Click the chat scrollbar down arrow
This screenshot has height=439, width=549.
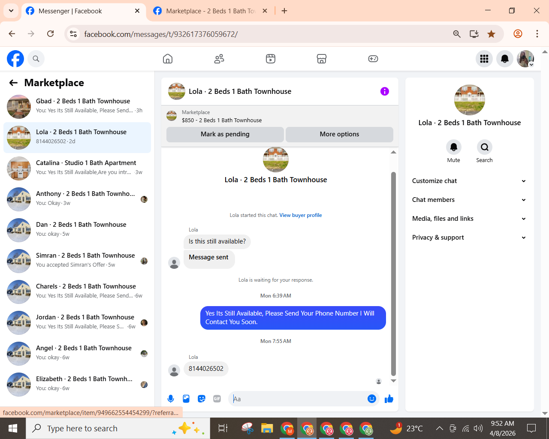[x=393, y=381]
